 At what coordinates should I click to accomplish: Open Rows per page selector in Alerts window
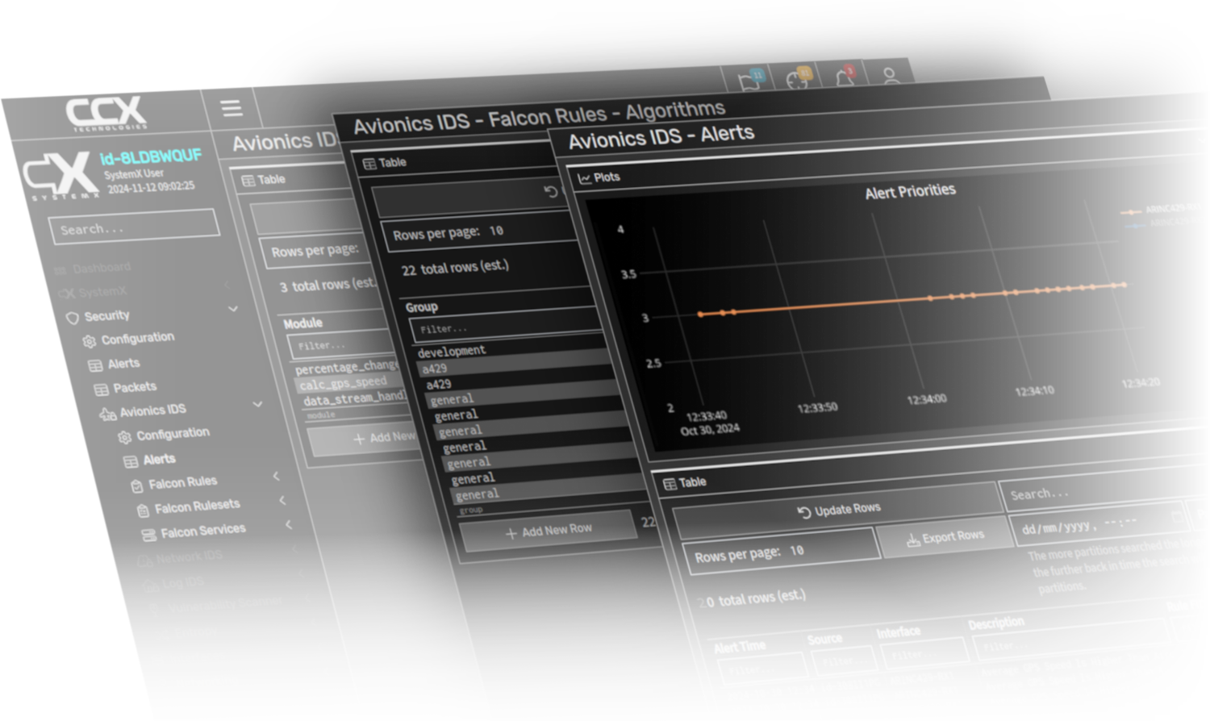[x=782, y=550]
